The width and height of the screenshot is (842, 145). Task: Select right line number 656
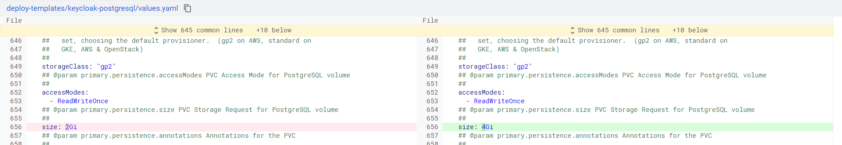coord(432,127)
